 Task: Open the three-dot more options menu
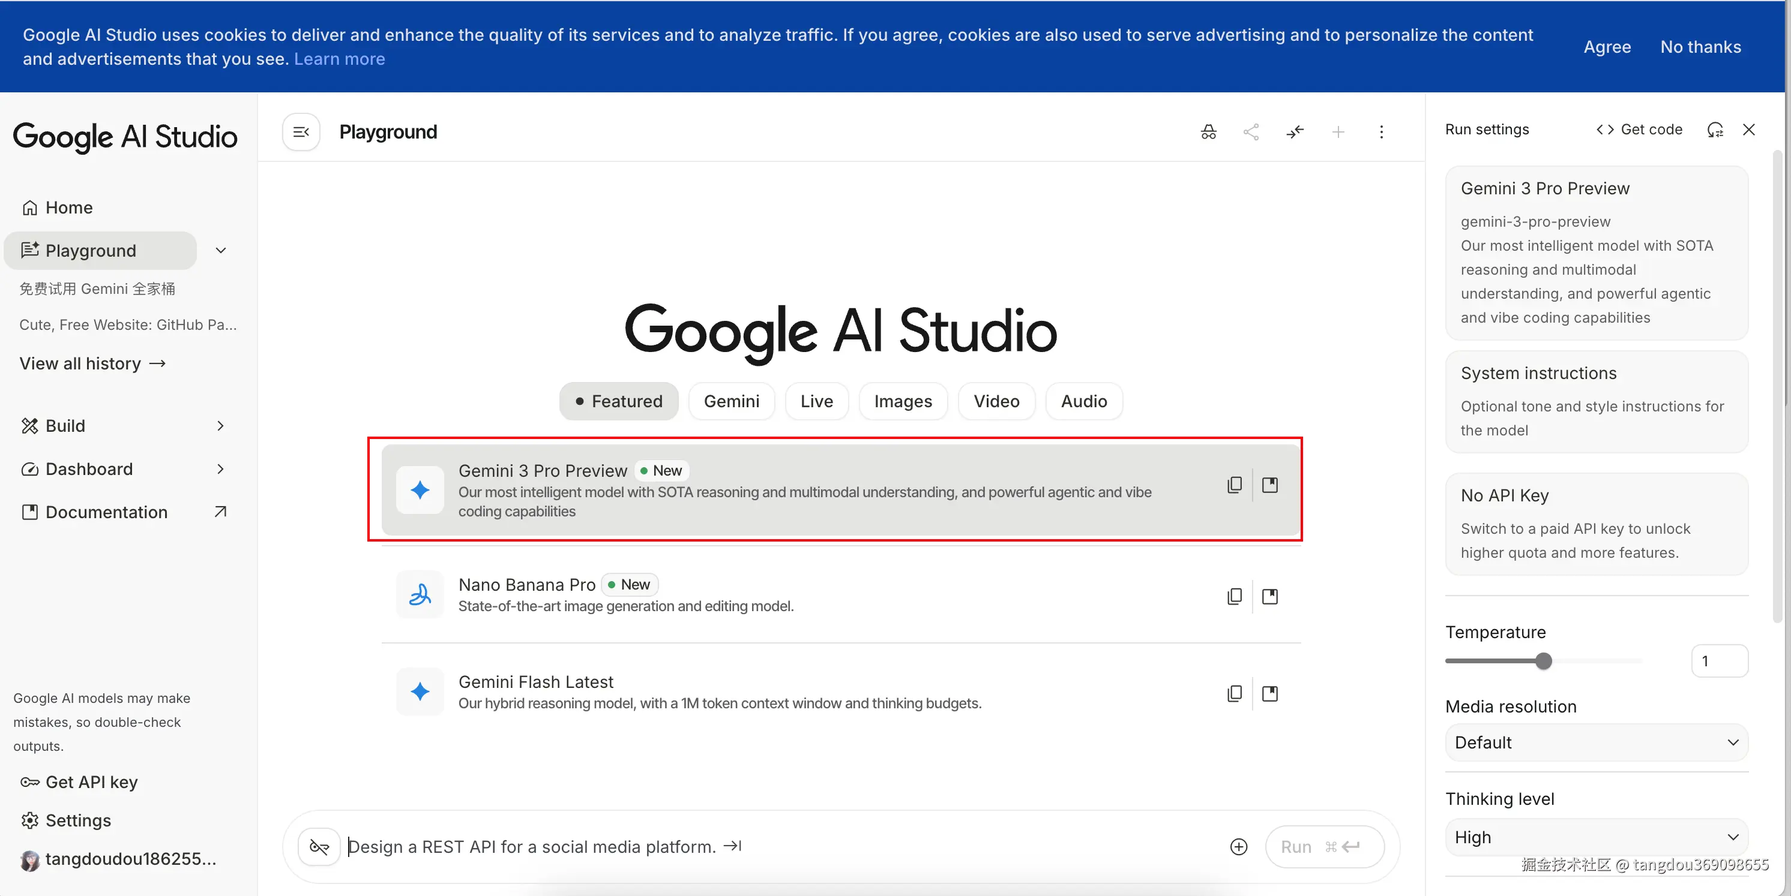(x=1381, y=132)
